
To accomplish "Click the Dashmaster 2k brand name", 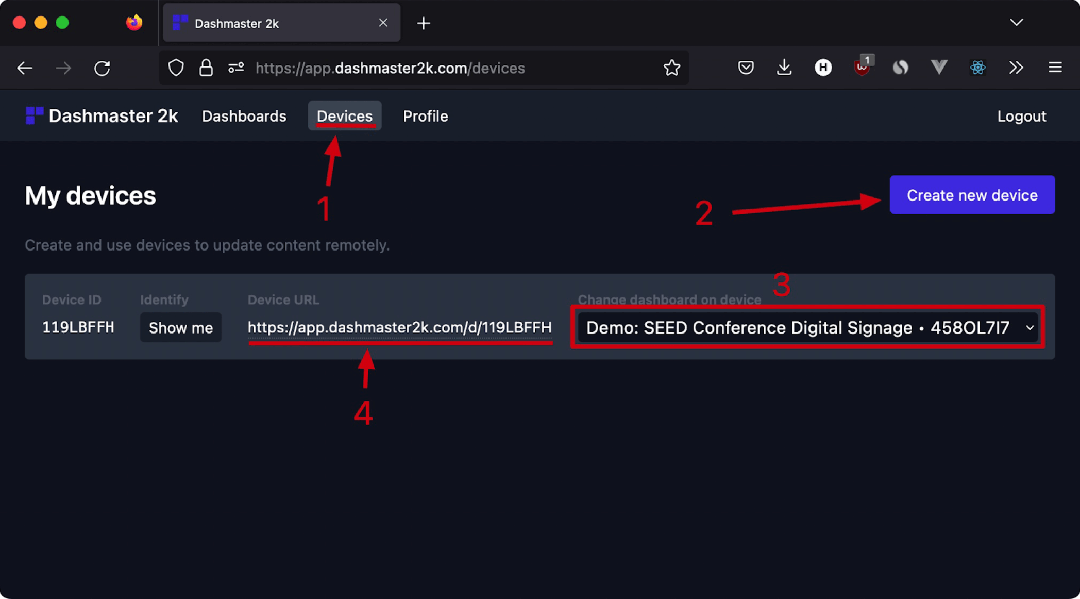I will point(113,116).
